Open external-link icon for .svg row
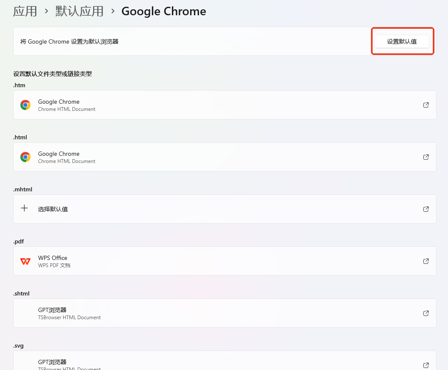Image resolution: width=448 pixels, height=370 pixels. click(x=426, y=365)
